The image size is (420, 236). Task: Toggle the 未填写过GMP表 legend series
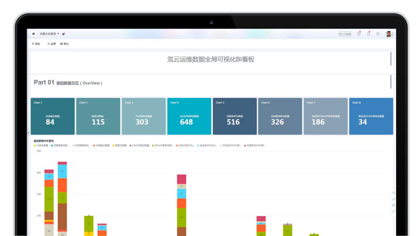pyautogui.click(x=255, y=146)
